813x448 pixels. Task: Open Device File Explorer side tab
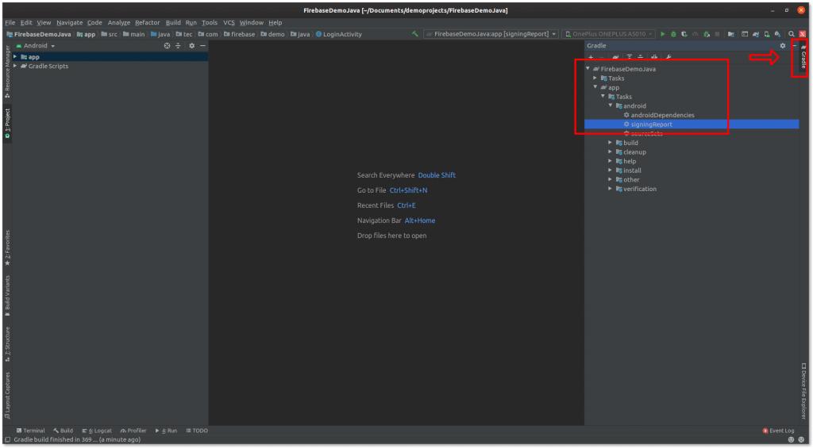tap(803, 391)
